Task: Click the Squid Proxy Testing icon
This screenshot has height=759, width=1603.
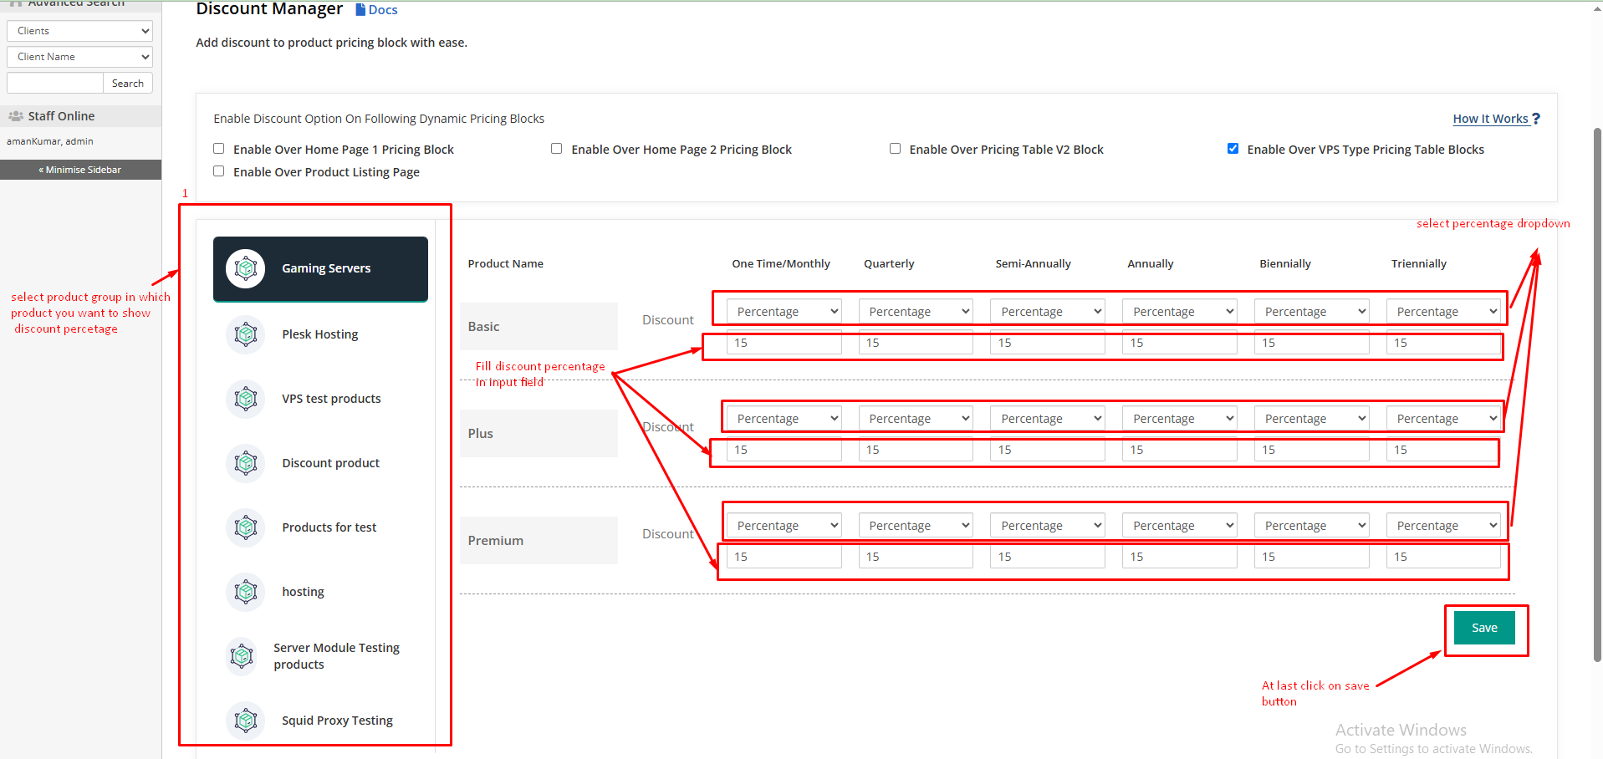Action: pyautogui.click(x=245, y=720)
